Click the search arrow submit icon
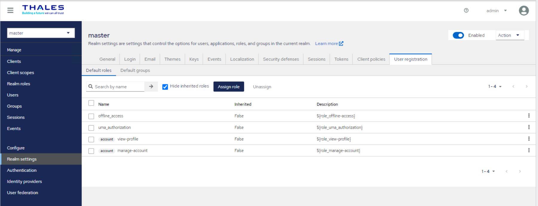The image size is (538, 206). [151, 86]
